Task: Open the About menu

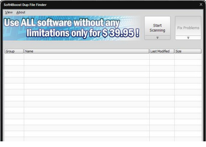Action: [21, 12]
